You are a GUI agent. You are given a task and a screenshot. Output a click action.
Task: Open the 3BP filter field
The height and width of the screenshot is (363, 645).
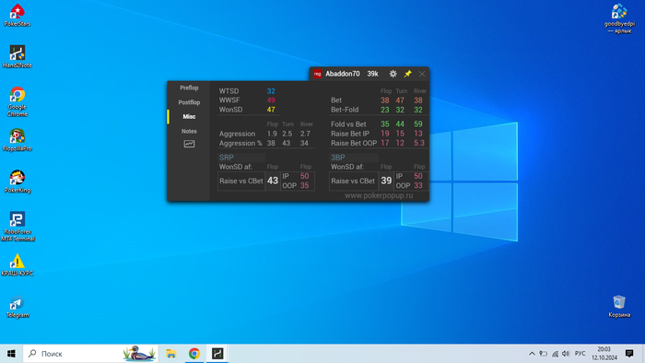click(x=353, y=158)
